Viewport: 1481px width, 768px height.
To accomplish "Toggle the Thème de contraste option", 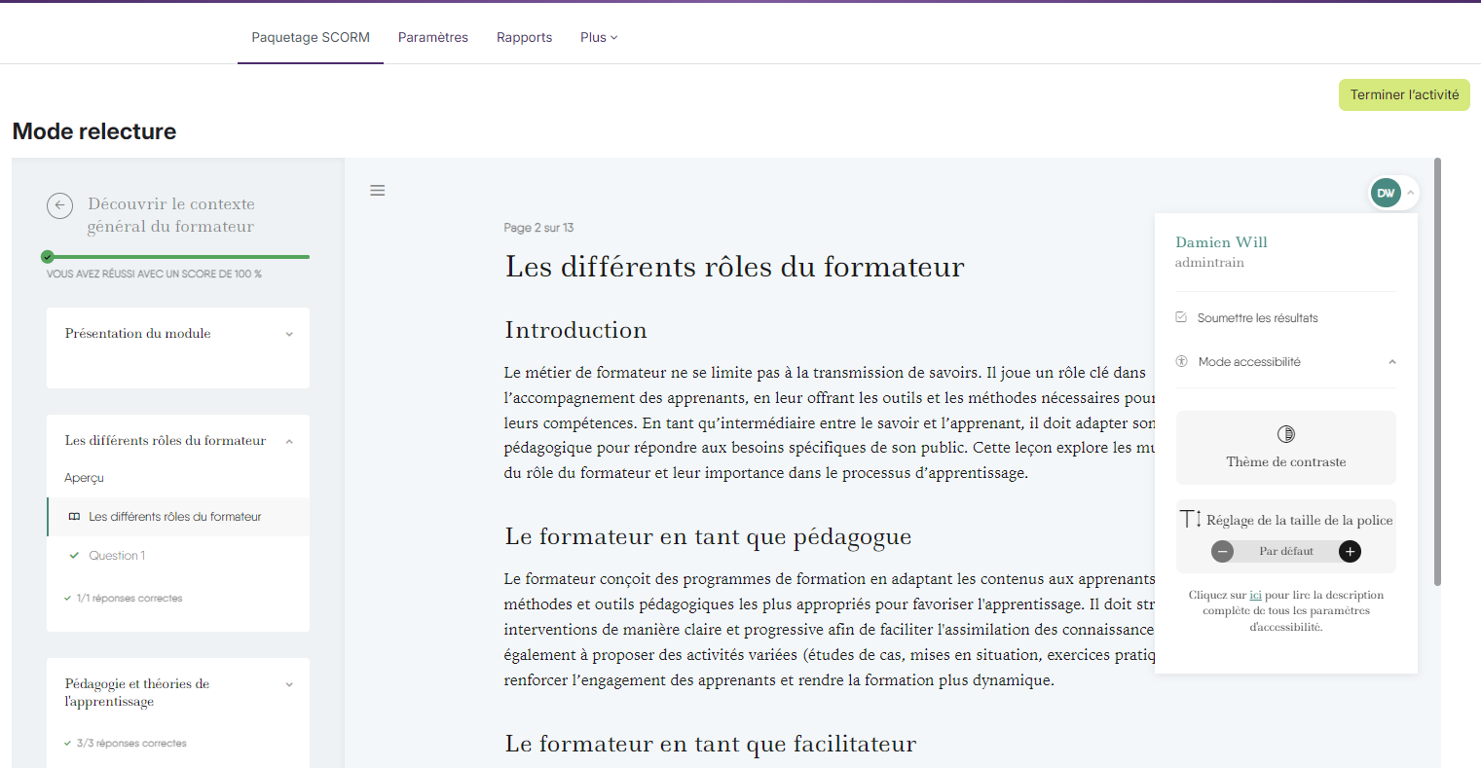I will pos(1285,447).
